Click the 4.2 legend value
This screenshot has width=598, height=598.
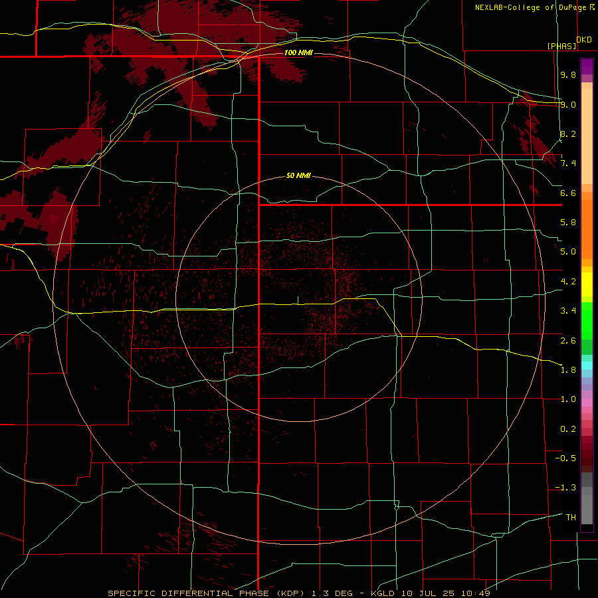coord(568,282)
